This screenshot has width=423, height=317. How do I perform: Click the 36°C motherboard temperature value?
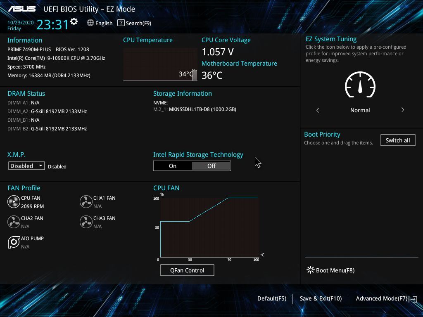click(x=212, y=75)
